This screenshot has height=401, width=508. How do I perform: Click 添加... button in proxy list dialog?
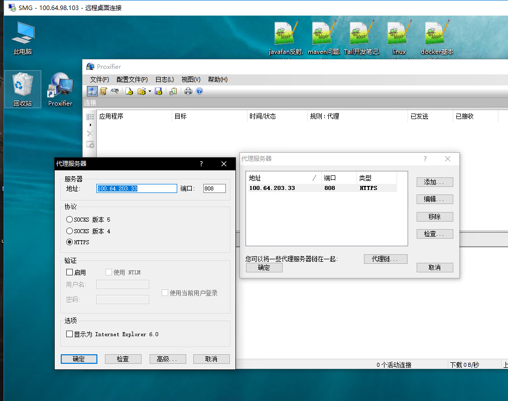[435, 182]
